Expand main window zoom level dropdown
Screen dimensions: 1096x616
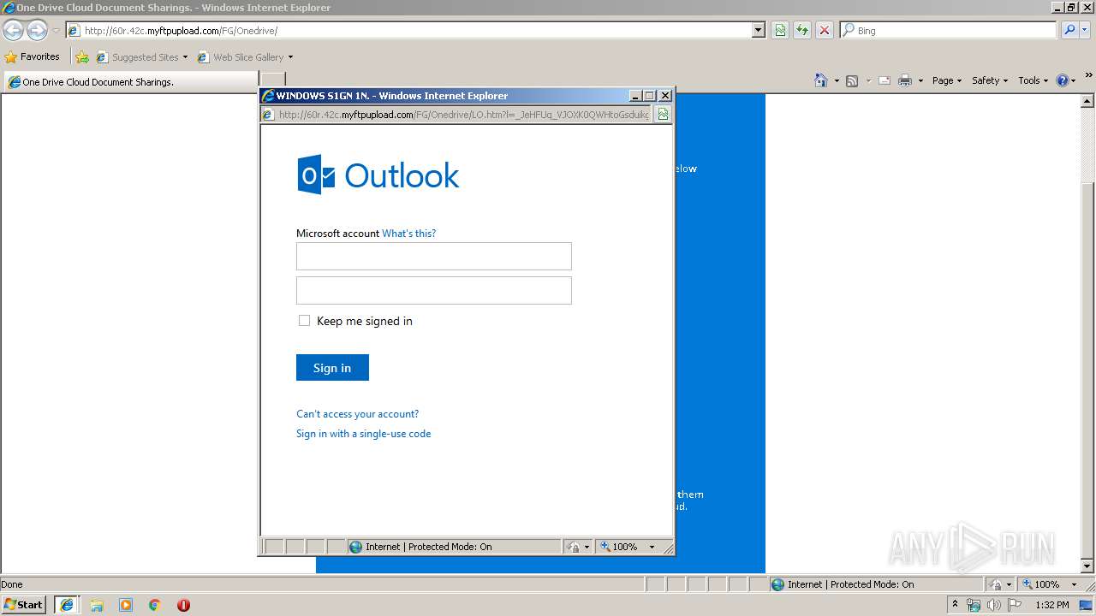coord(1074,584)
